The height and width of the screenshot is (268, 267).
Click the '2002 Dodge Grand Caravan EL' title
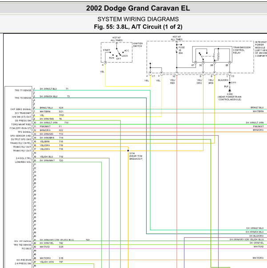click(x=138, y=8)
